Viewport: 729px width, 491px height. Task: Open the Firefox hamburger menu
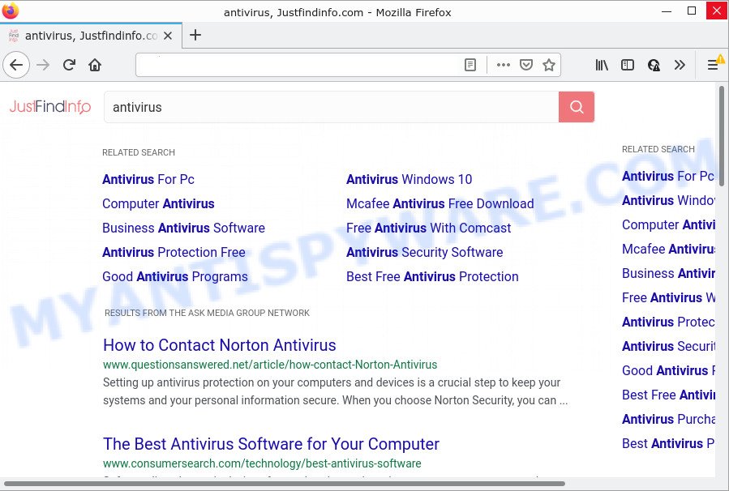[x=712, y=65]
